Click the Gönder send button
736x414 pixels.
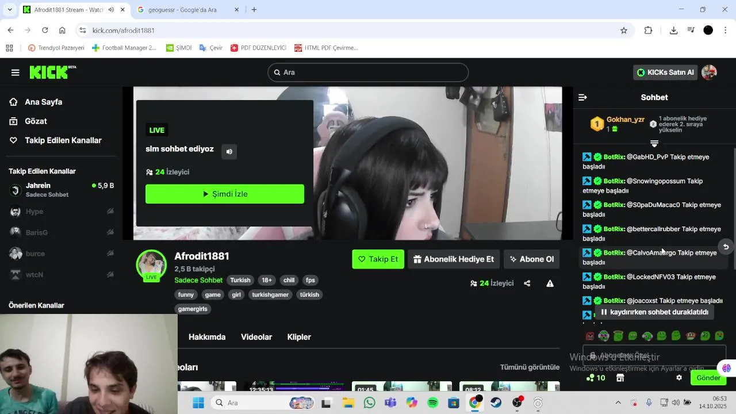coord(708,378)
